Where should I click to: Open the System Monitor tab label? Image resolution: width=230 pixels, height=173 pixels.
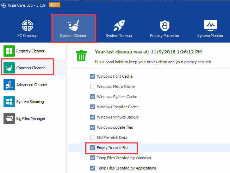tap(210, 36)
